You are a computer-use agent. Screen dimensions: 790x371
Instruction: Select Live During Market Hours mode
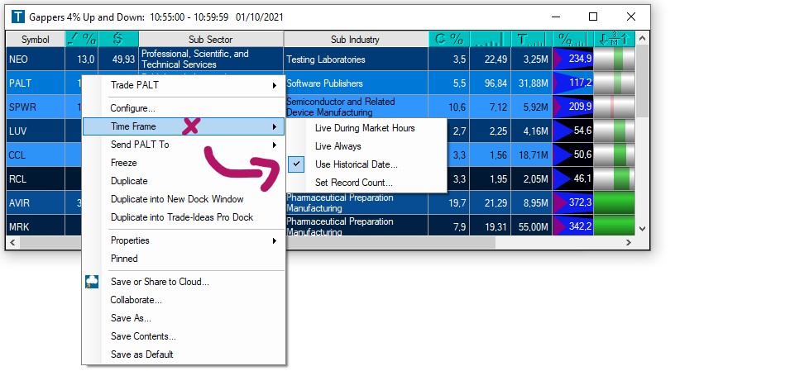tap(365, 128)
